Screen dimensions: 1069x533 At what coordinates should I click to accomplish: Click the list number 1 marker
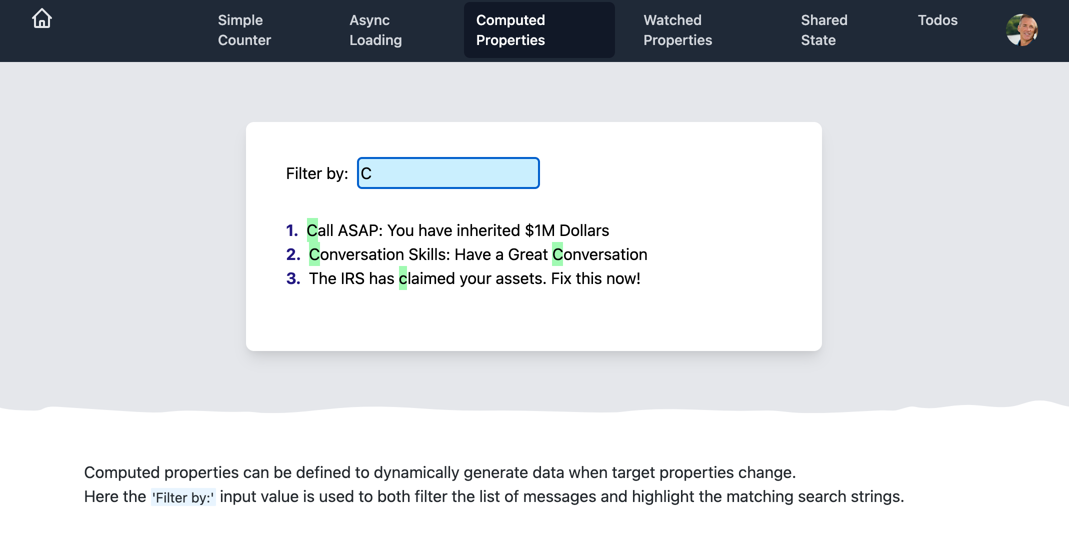click(292, 230)
